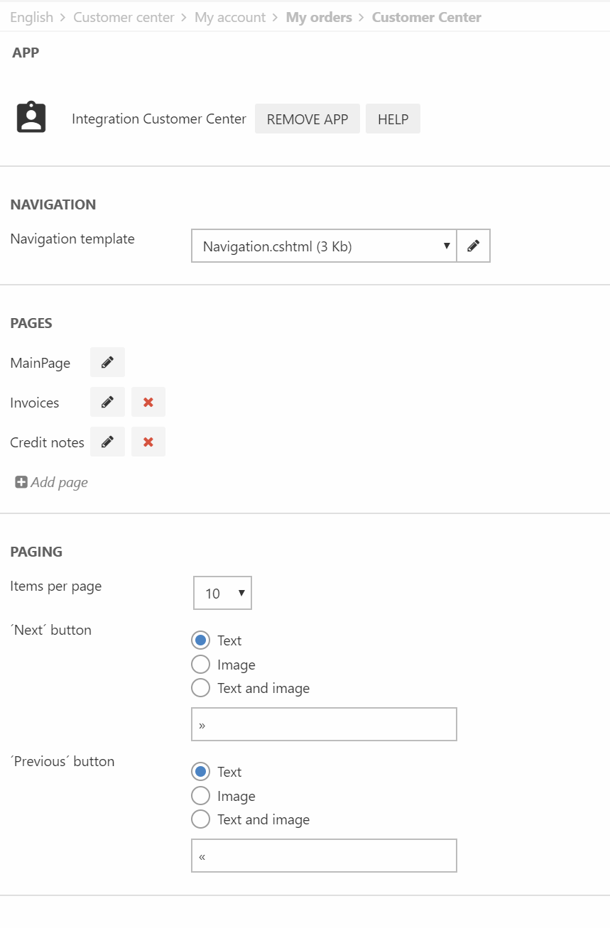Image resolution: width=610 pixels, height=928 pixels.
Task: Click the 'Next' button text field
Action: click(x=324, y=724)
